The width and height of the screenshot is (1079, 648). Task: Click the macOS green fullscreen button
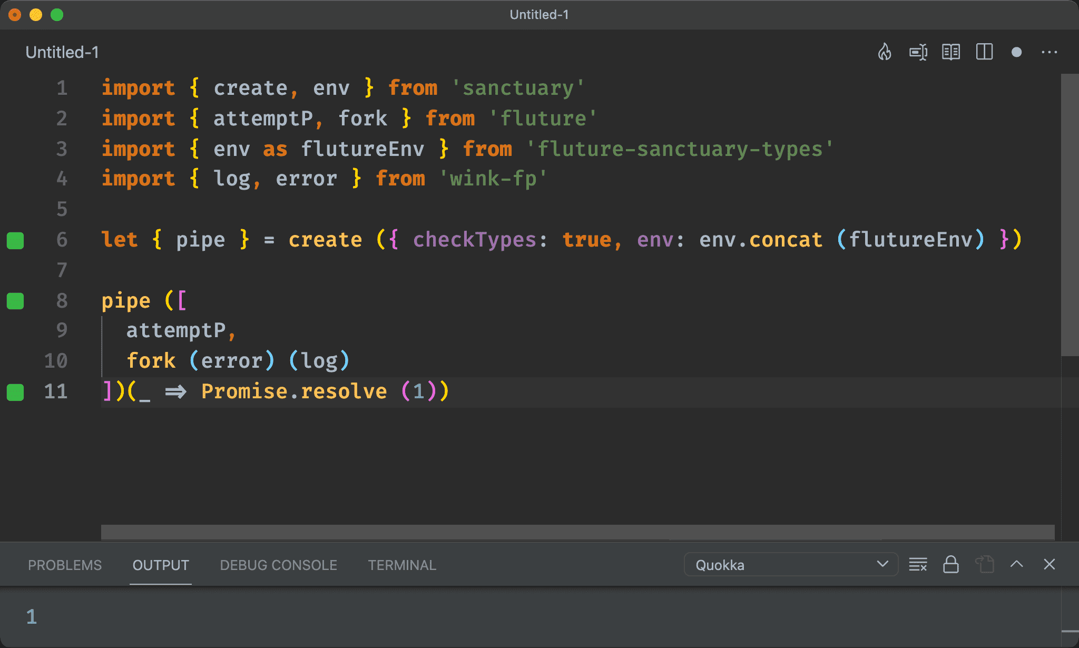pyautogui.click(x=57, y=15)
